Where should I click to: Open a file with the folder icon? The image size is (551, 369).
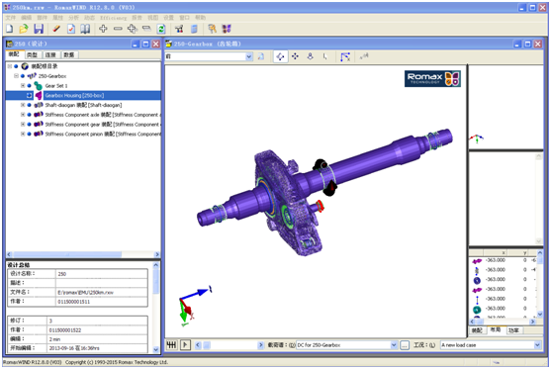point(24,29)
